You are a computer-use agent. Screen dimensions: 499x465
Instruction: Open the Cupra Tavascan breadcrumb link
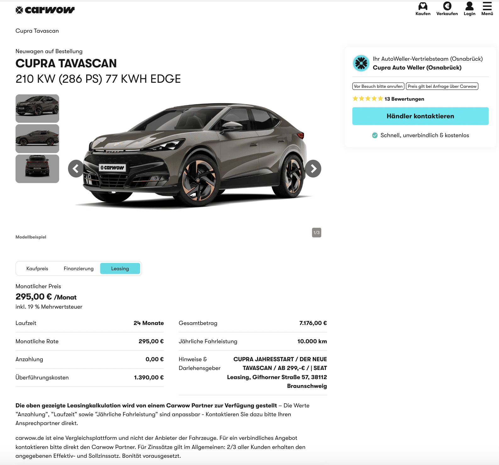(37, 31)
